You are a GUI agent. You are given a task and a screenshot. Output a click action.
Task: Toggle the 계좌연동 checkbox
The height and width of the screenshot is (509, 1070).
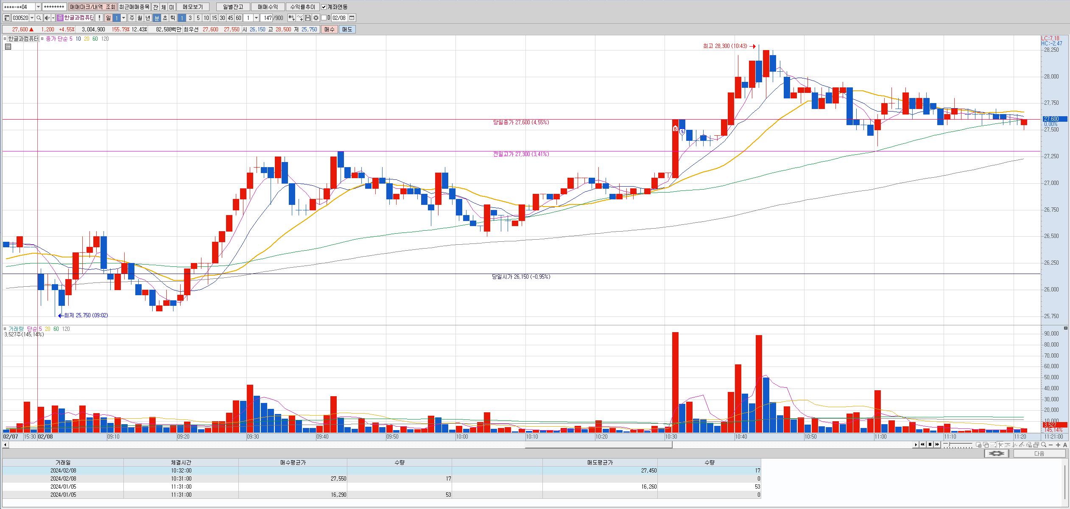pyautogui.click(x=324, y=7)
